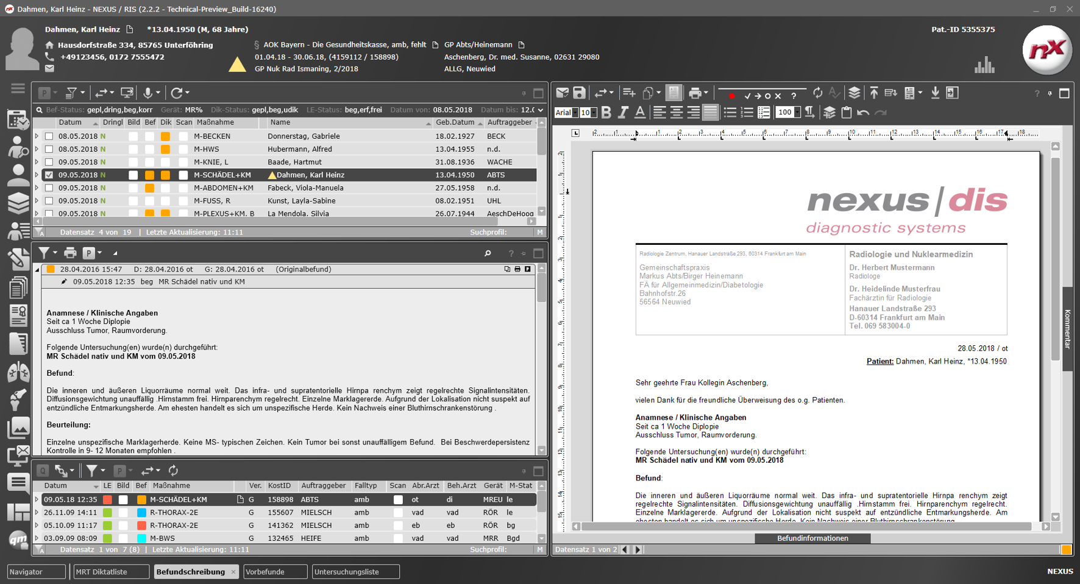This screenshot has width=1080, height=584.
Task: Insert a numbered list
Action: point(747,113)
